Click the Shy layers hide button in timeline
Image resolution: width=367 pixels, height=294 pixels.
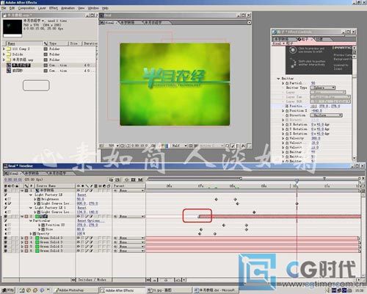pos(126,180)
